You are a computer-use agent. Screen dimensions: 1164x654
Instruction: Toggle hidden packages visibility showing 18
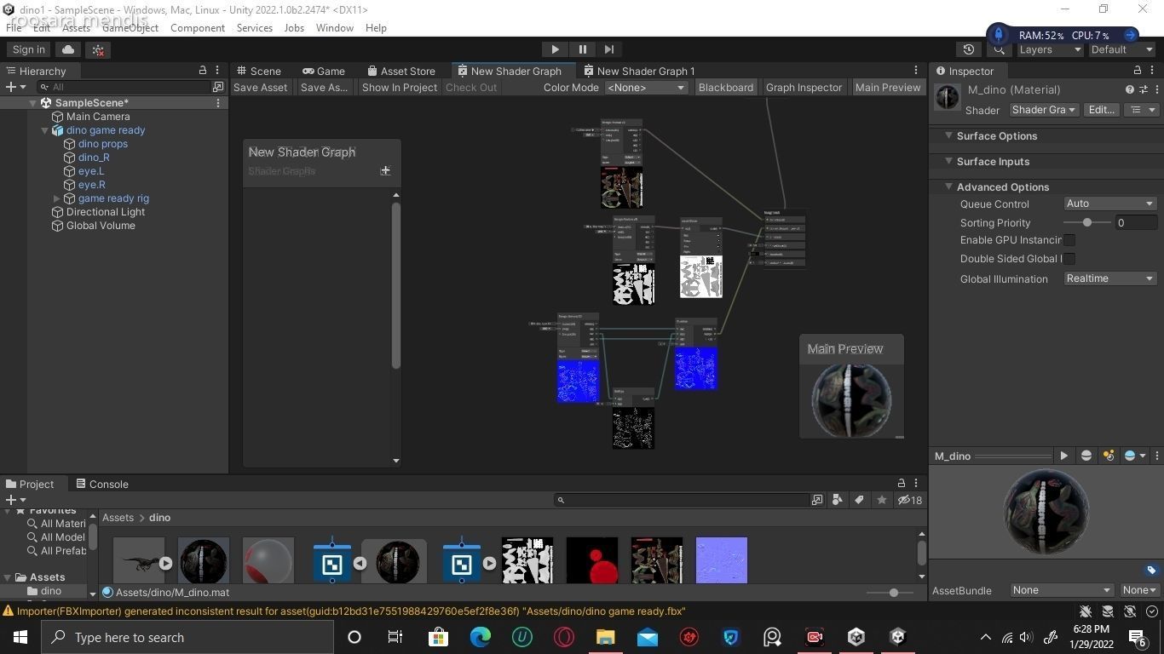909,500
